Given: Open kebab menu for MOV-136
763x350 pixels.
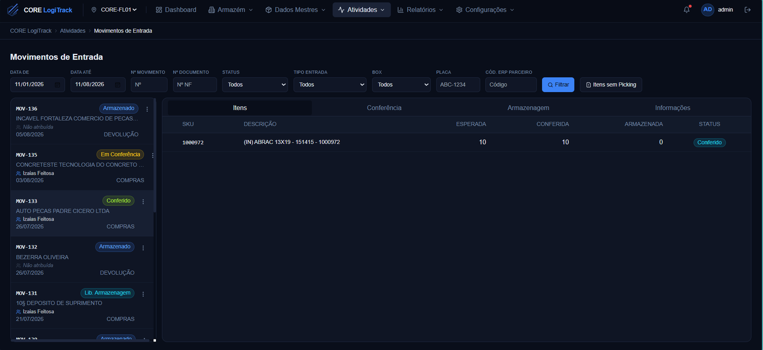Looking at the screenshot, I should click(x=147, y=109).
